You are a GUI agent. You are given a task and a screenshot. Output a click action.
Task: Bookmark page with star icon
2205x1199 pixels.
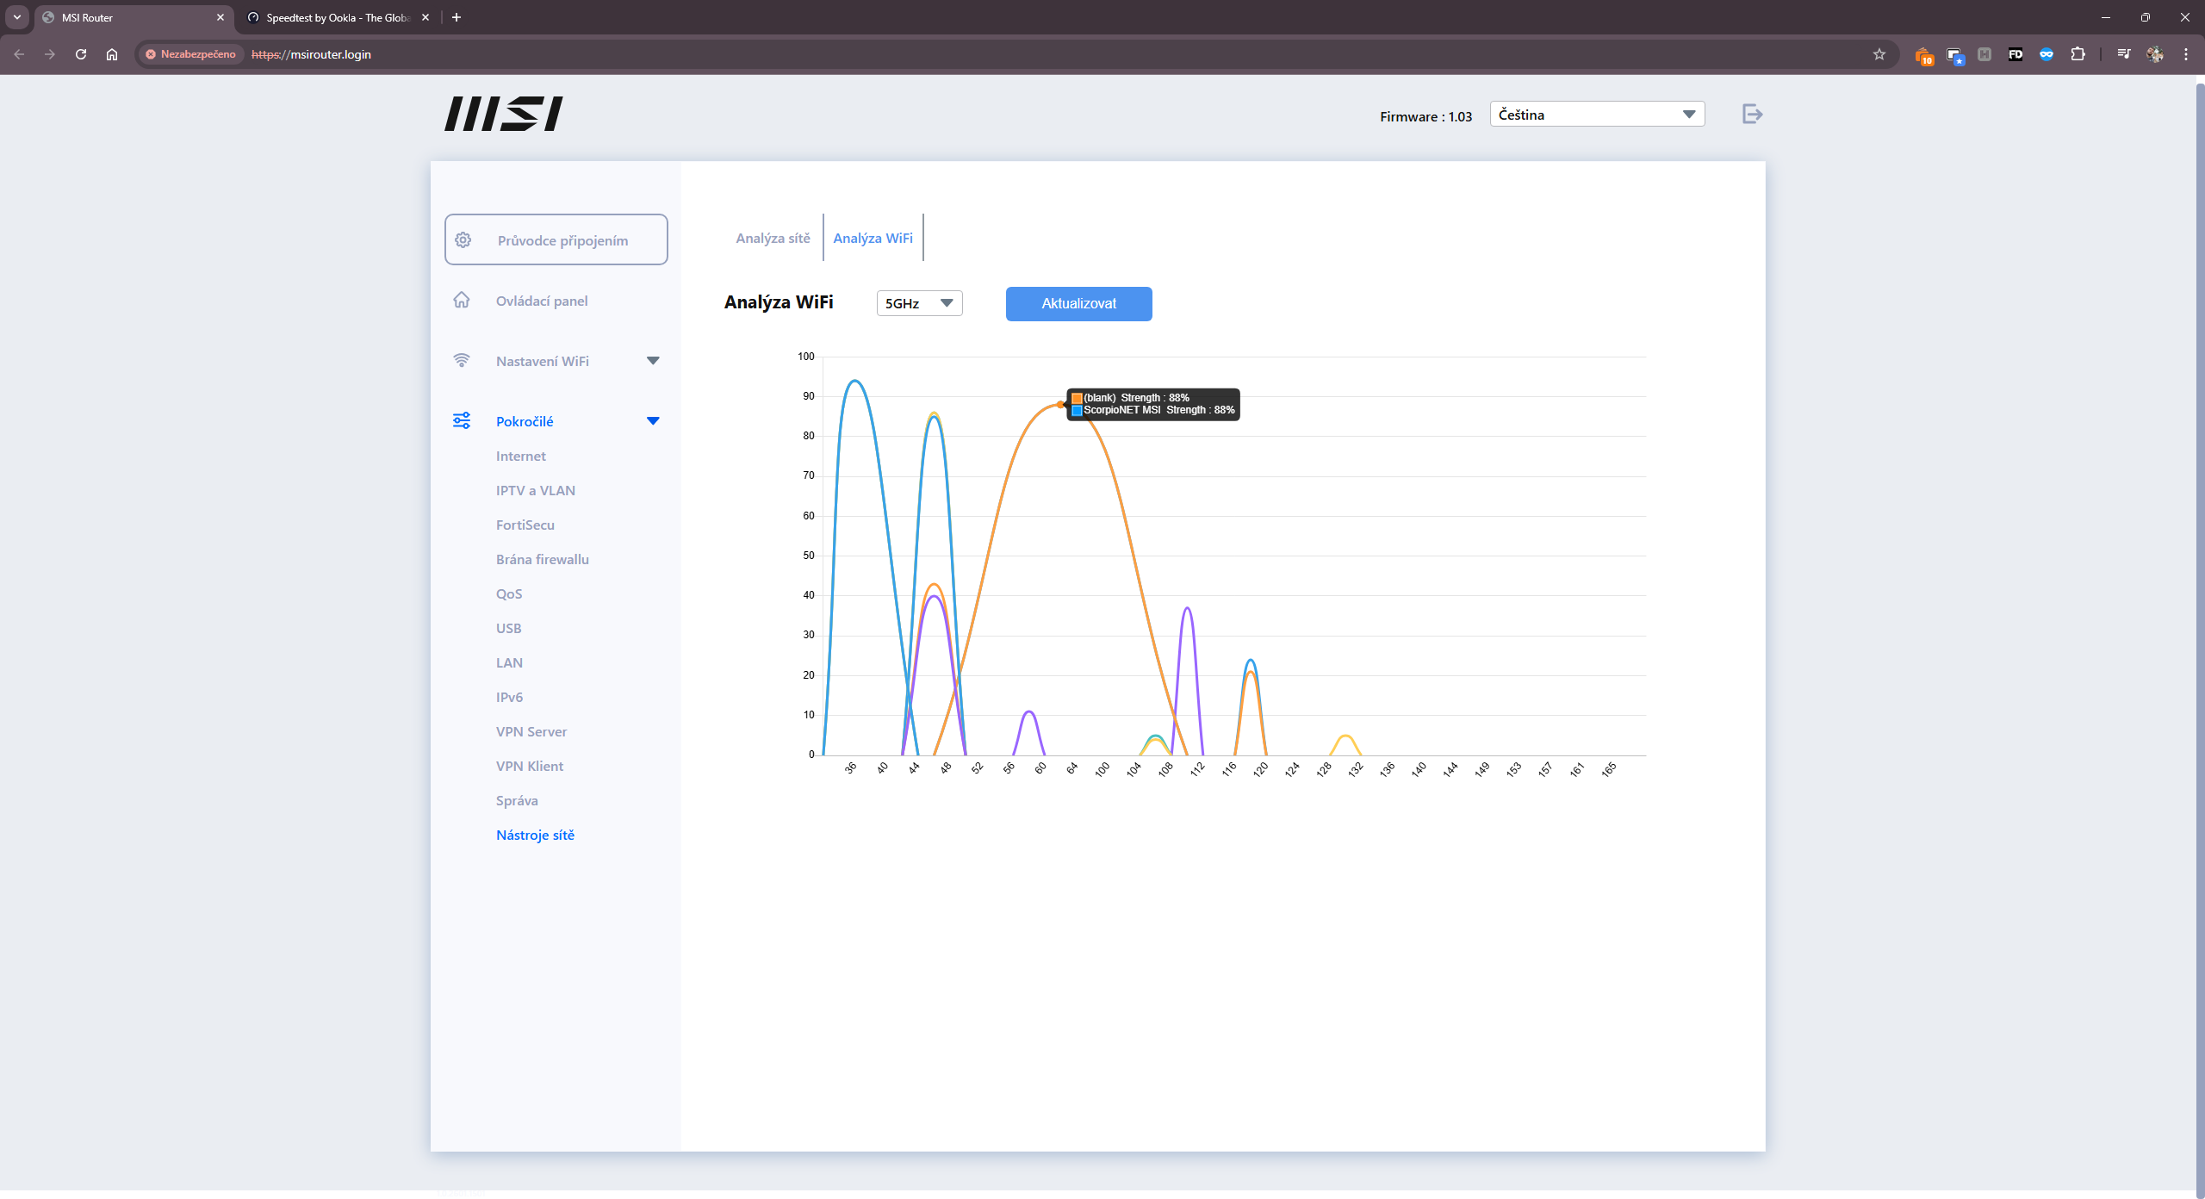1879,54
